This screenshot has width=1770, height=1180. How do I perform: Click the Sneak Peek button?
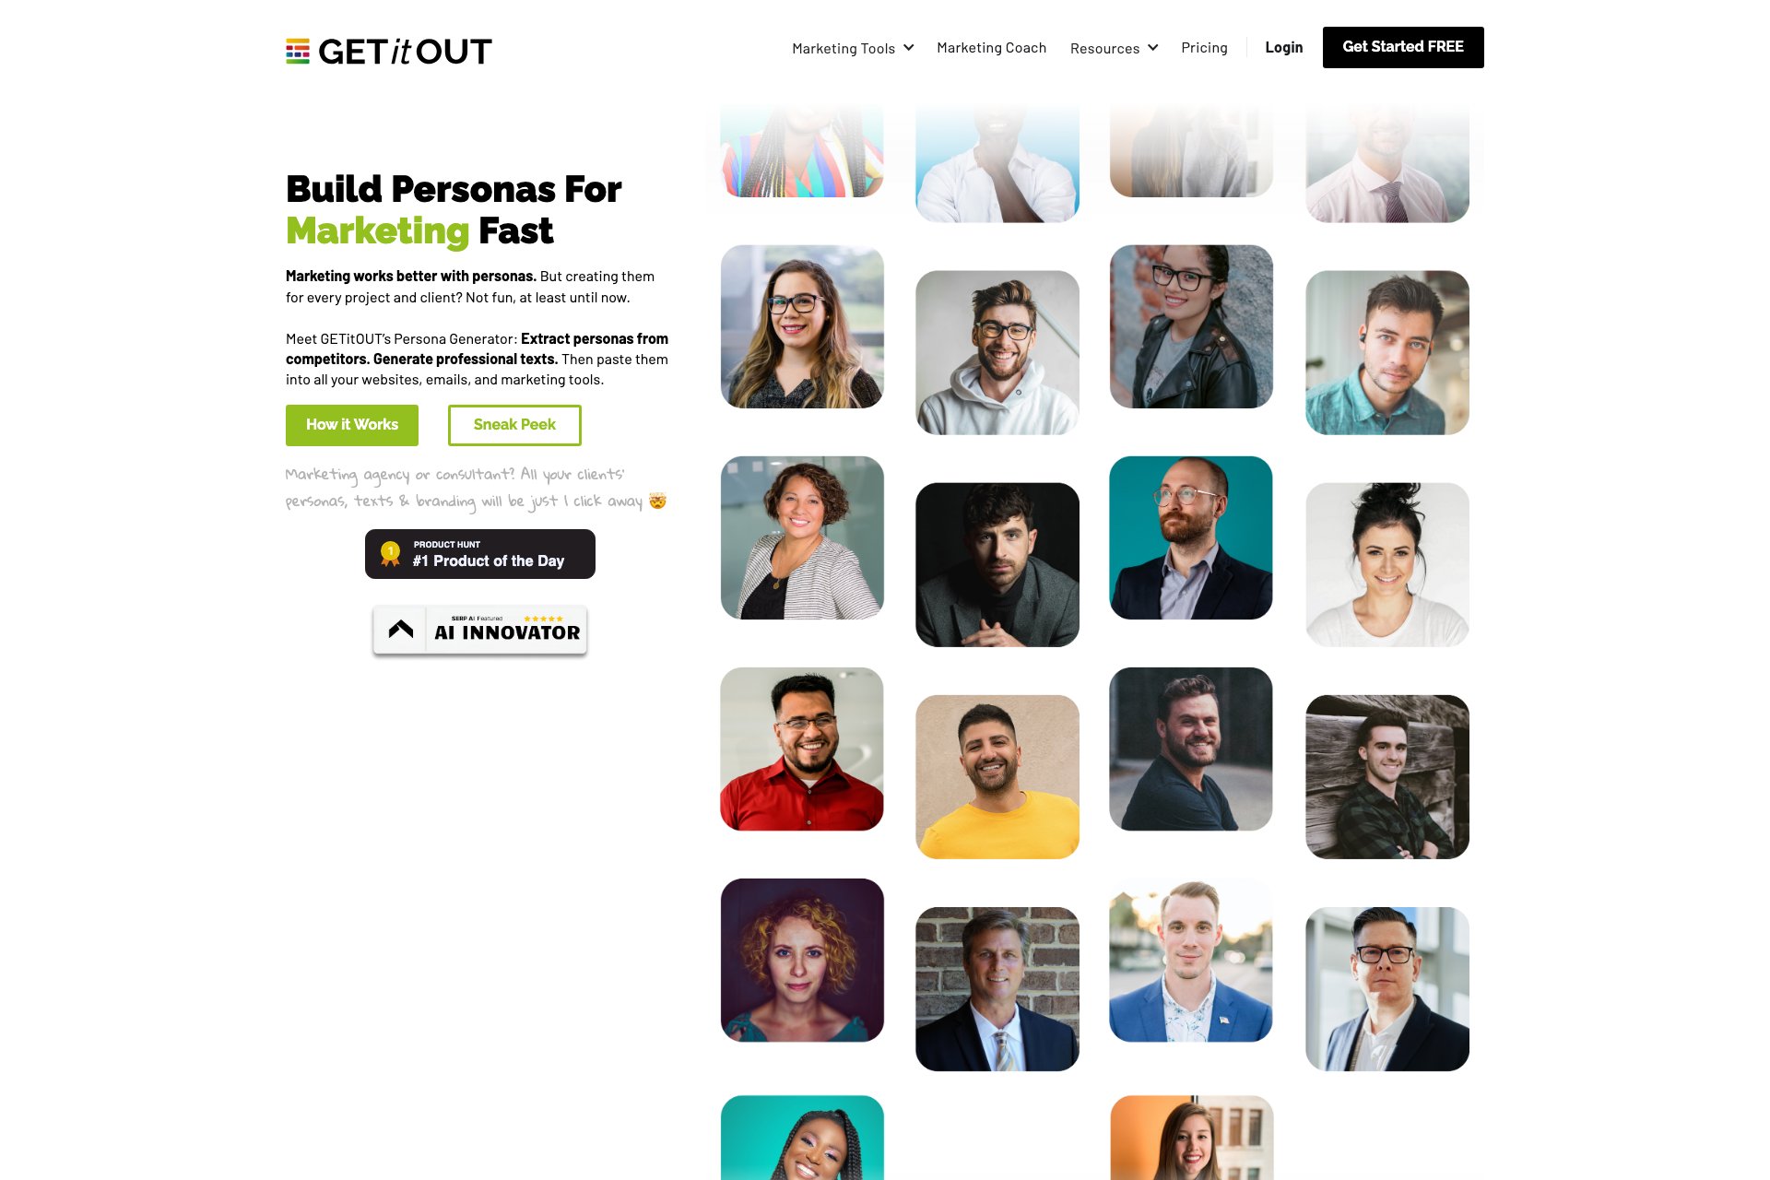tap(514, 425)
